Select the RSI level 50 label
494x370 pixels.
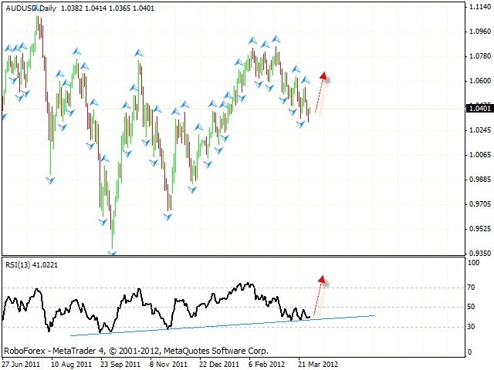pyautogui.click(x=471, y=307)
